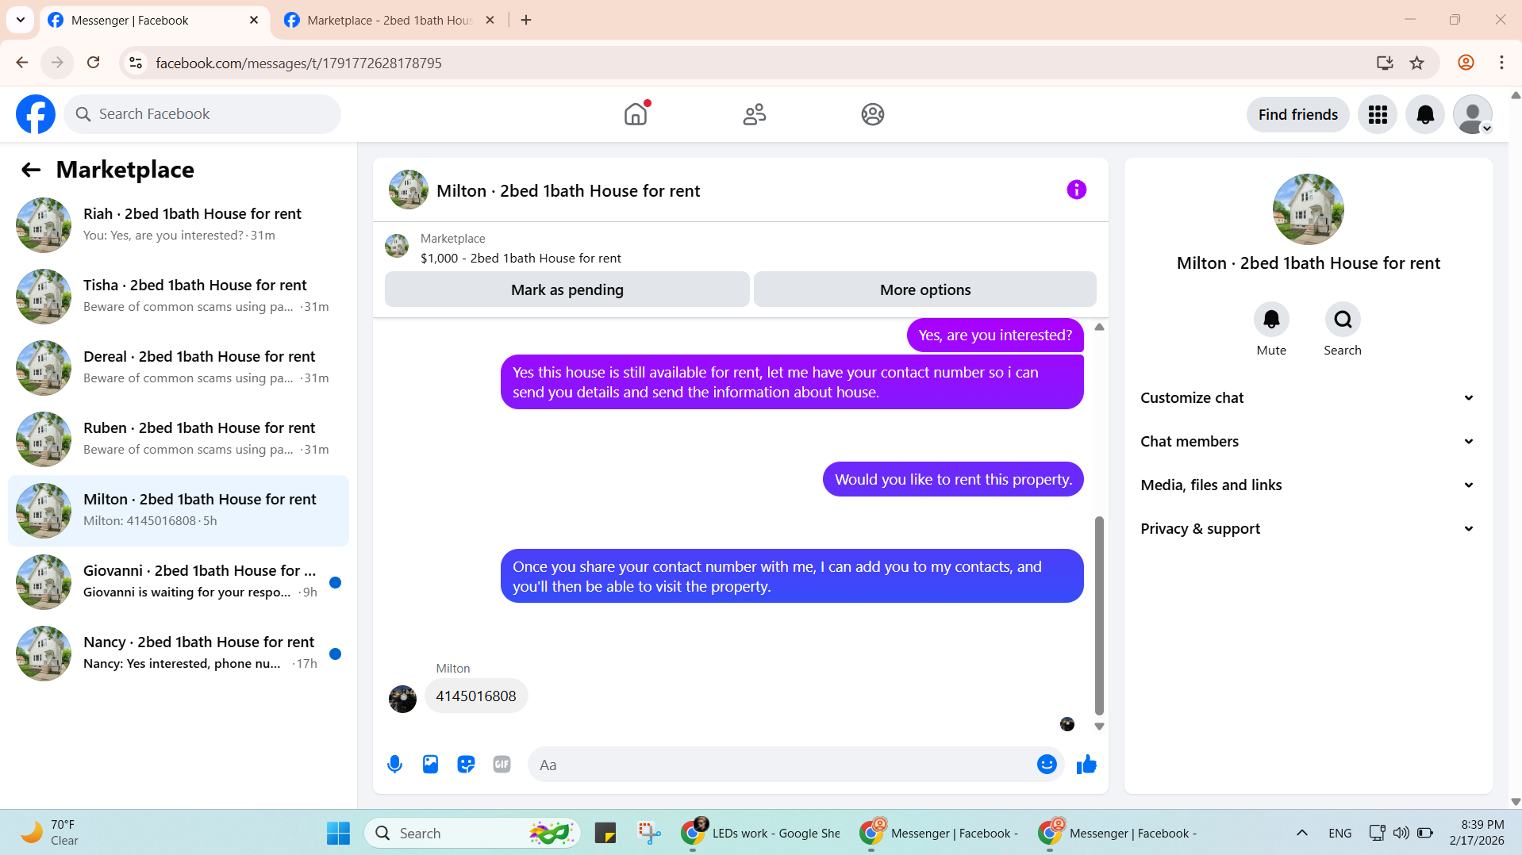Open the Windows Start menu
The width and height of the screenshot is (1522, 855).
point(338,833)
